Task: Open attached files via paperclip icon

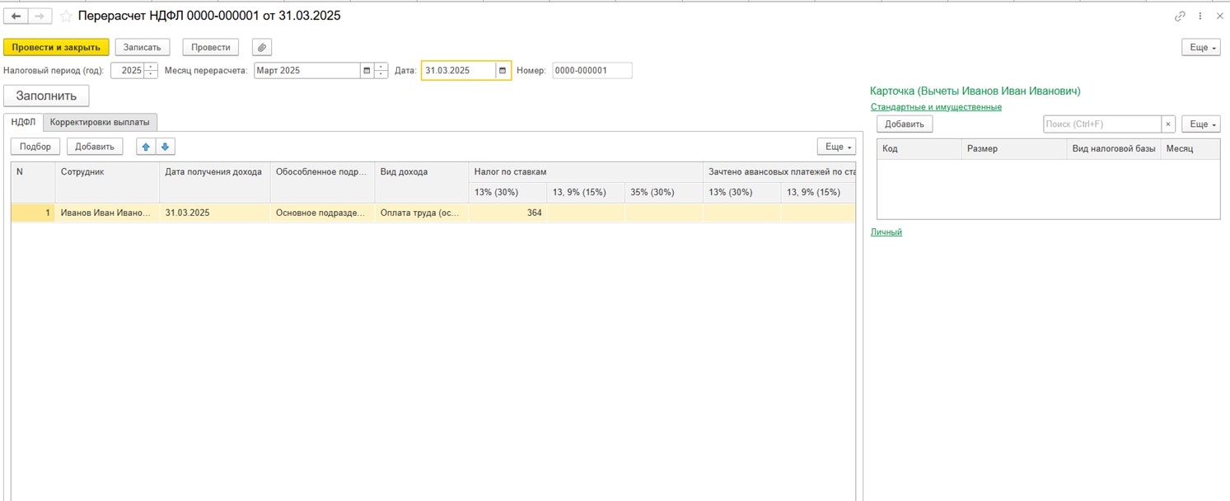Action: click(261, 48)
